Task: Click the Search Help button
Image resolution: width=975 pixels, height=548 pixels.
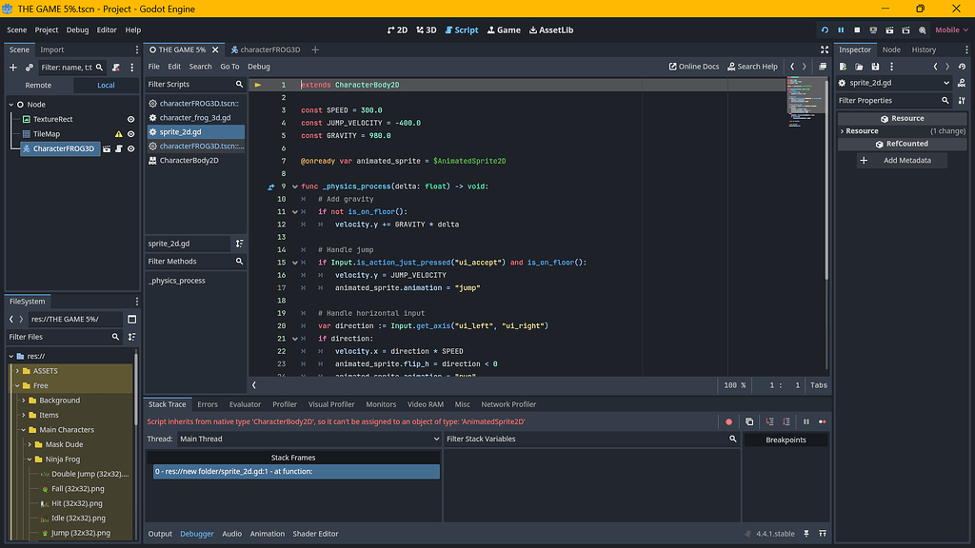Action: pyautogui.click(x=752, y=67)
